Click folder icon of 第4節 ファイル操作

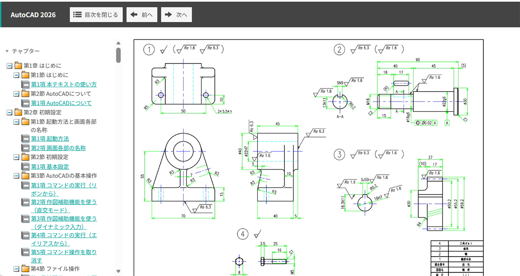coord(26,269)
